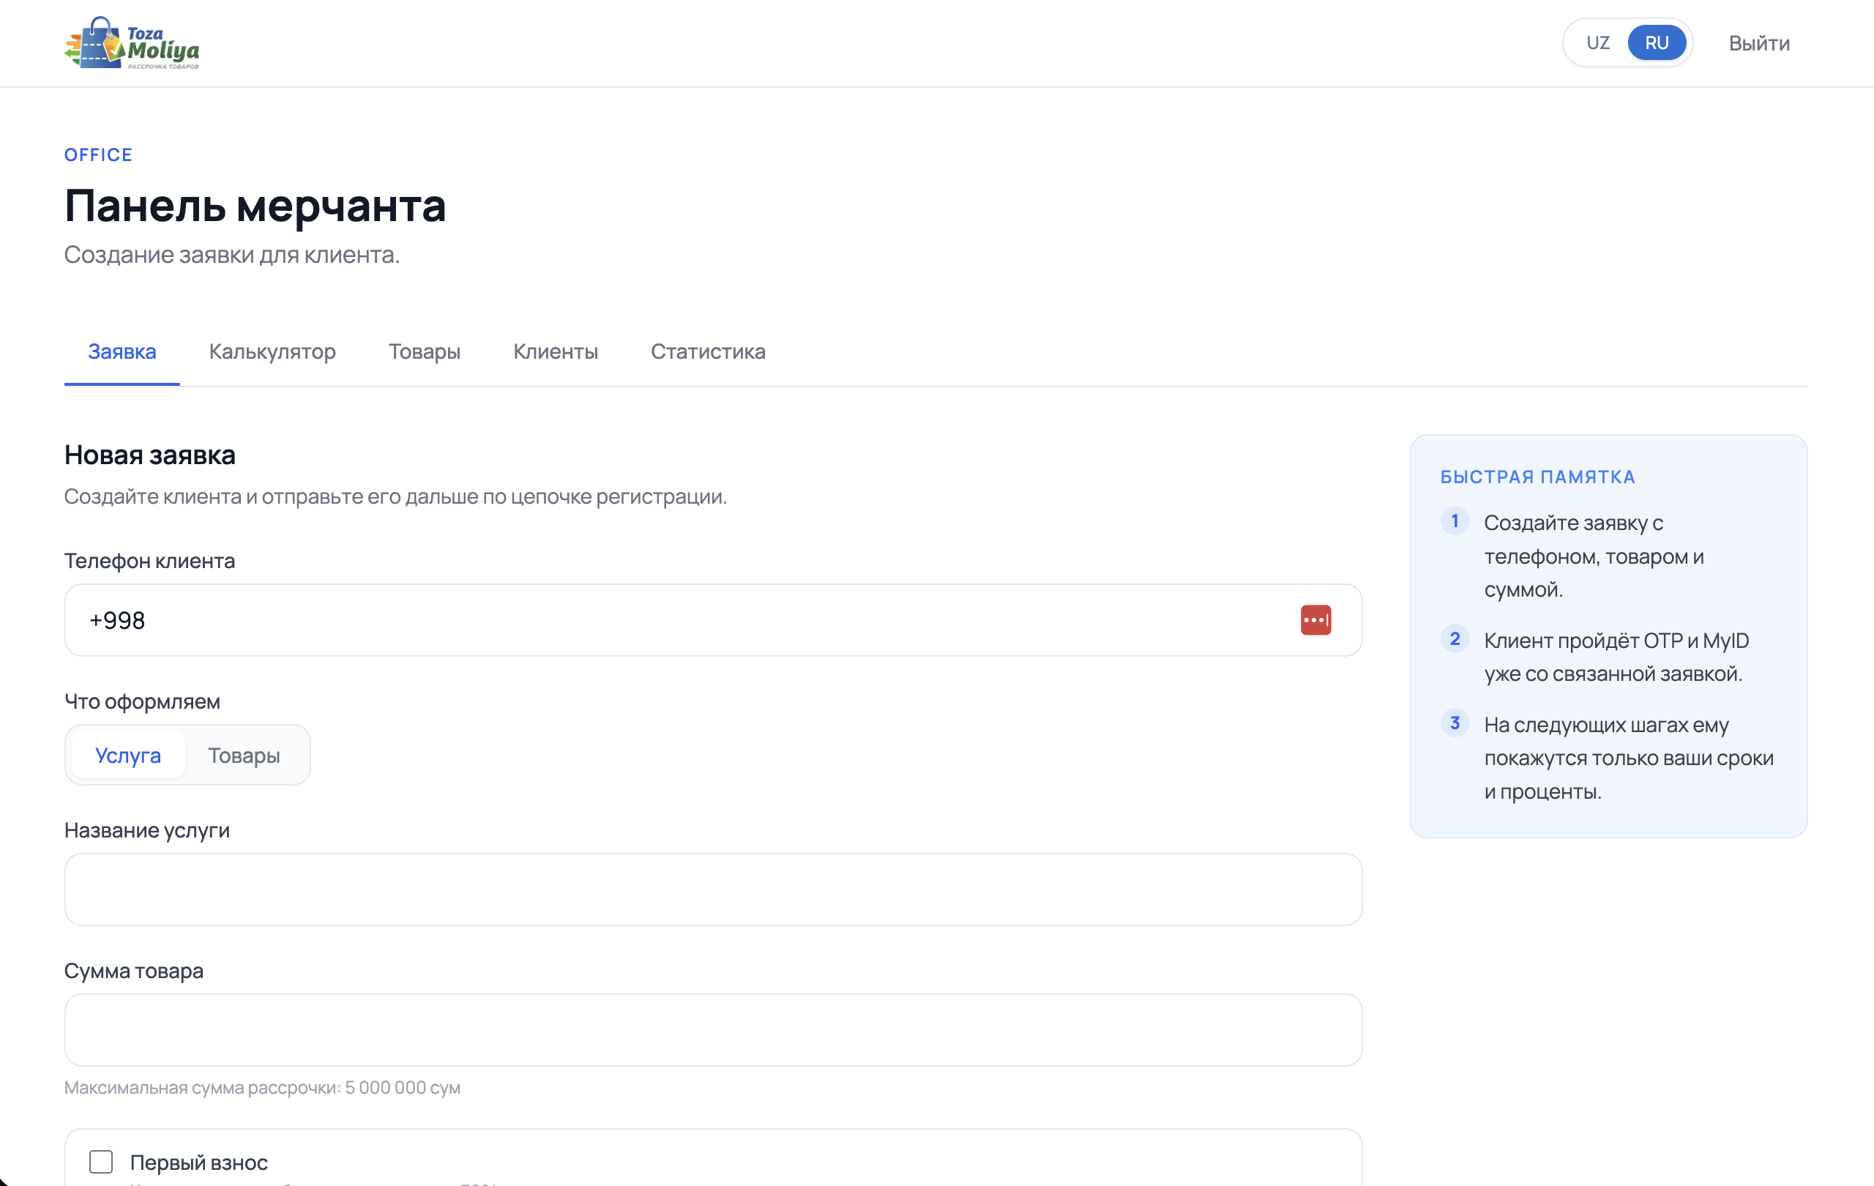Image resolution: width=1874 pixels, height=1186 pixels.
Task: Open the Товары tab in navigation
Action: [424, 351]
